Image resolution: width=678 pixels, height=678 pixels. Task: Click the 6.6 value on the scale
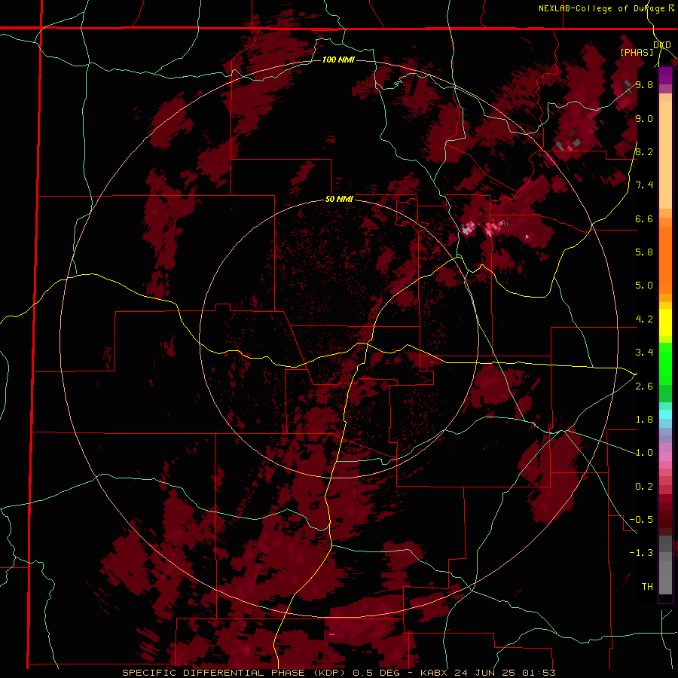pos(644,218)
